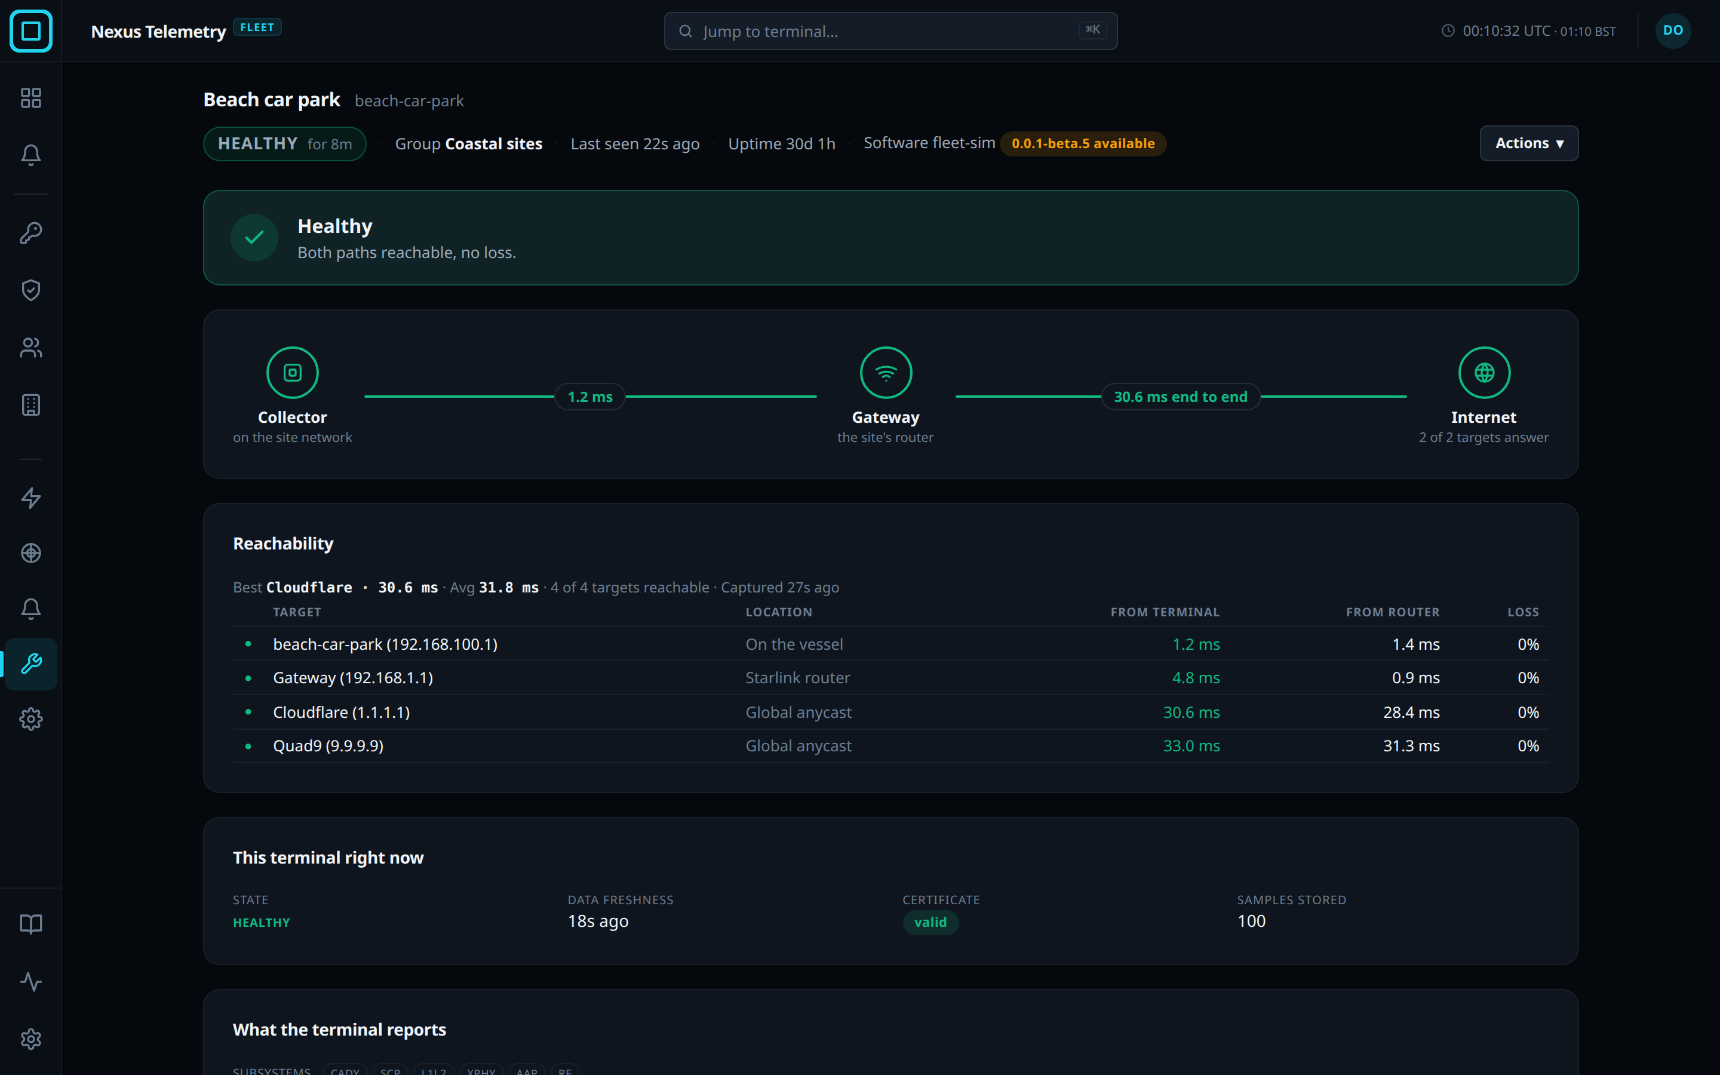This screenshot has width=1720, height=1075.
Task: Open the lightning bolt icon in sidebar
Action: pos(30,497)
